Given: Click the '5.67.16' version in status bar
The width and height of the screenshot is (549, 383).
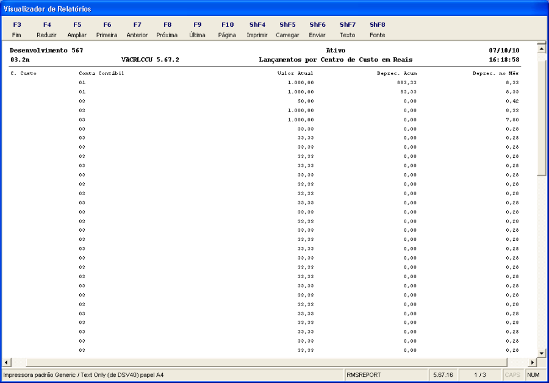Looking at the screenshot, I should (x=443, y=375).
